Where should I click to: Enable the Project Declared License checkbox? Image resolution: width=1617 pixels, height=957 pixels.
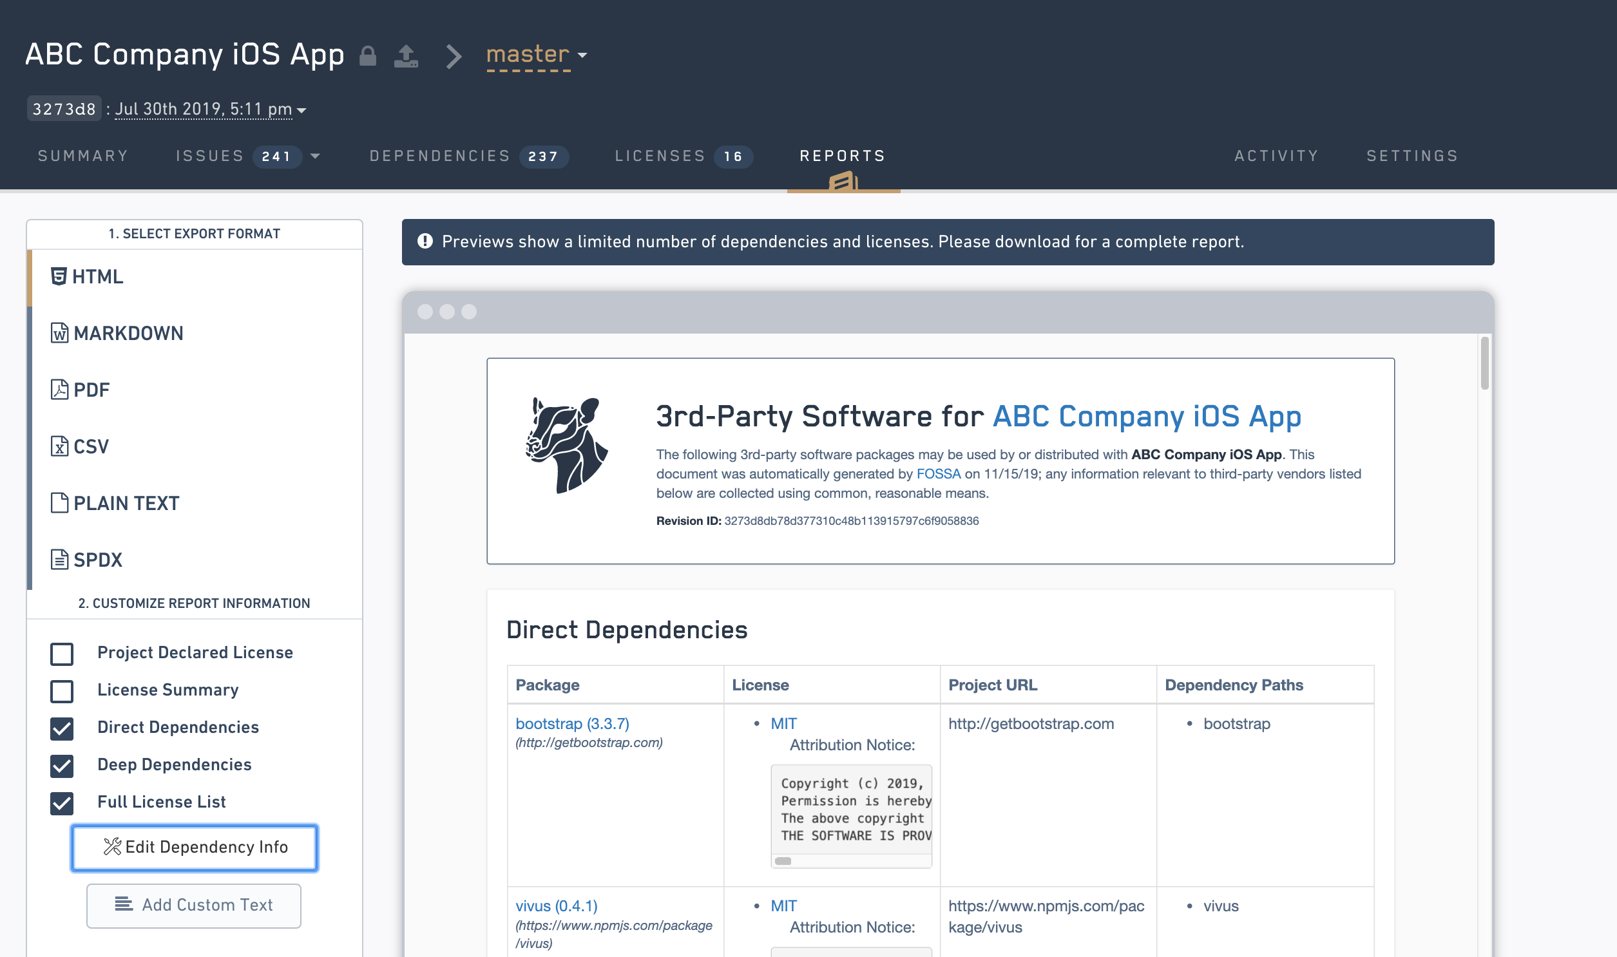[62, 653]
